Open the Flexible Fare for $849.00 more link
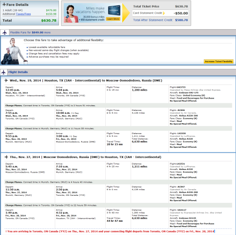 [30, 33]
